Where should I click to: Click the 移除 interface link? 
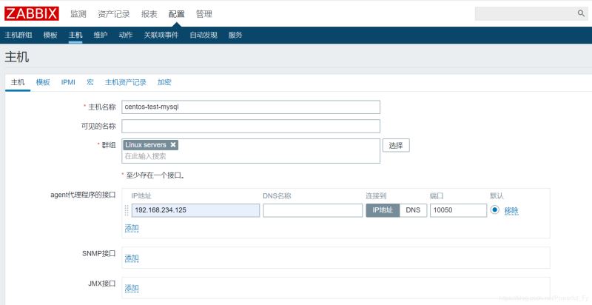pos(511,211)
